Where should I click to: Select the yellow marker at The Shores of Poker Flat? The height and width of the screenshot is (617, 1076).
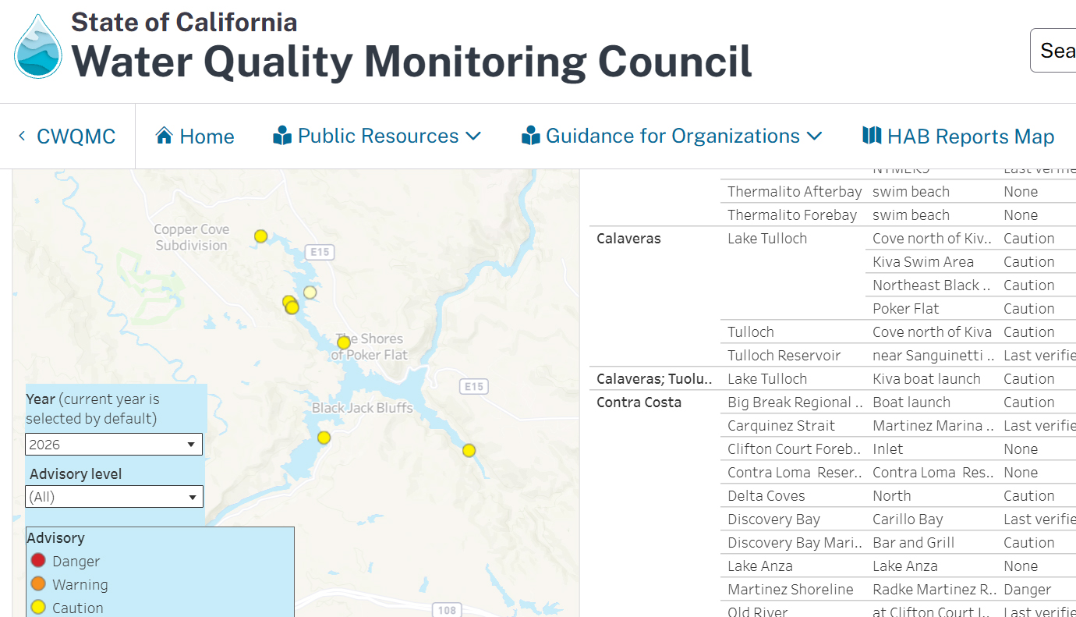pos(344,342)
